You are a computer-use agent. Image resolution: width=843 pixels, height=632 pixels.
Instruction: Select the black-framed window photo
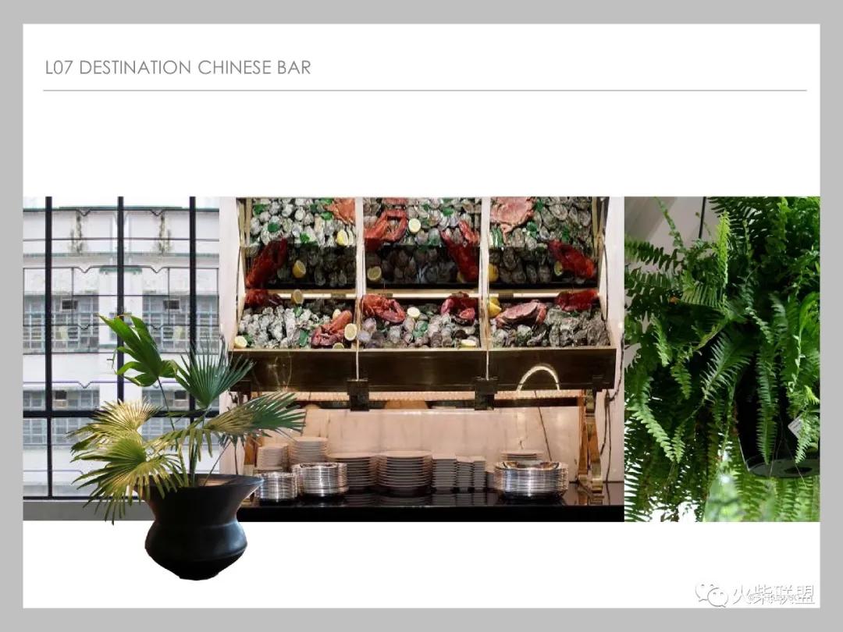point(121,347)
